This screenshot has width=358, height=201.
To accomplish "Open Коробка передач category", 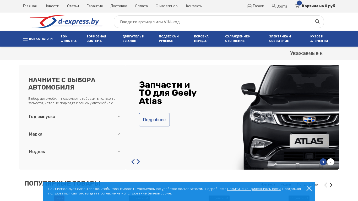I will coord(201,39).
